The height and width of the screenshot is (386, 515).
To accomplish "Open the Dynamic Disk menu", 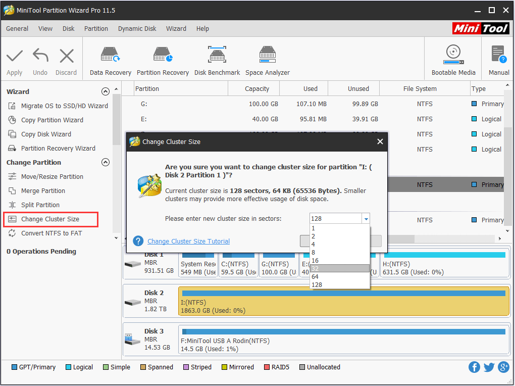I will [137, 29].
